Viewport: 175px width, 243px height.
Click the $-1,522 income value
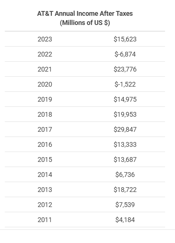pos(125,84)
